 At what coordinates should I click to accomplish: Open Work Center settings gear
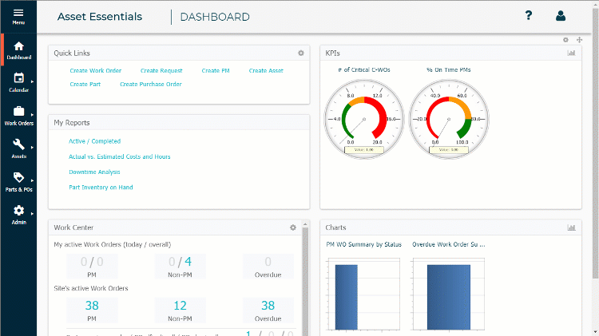(x=293, y=227)
